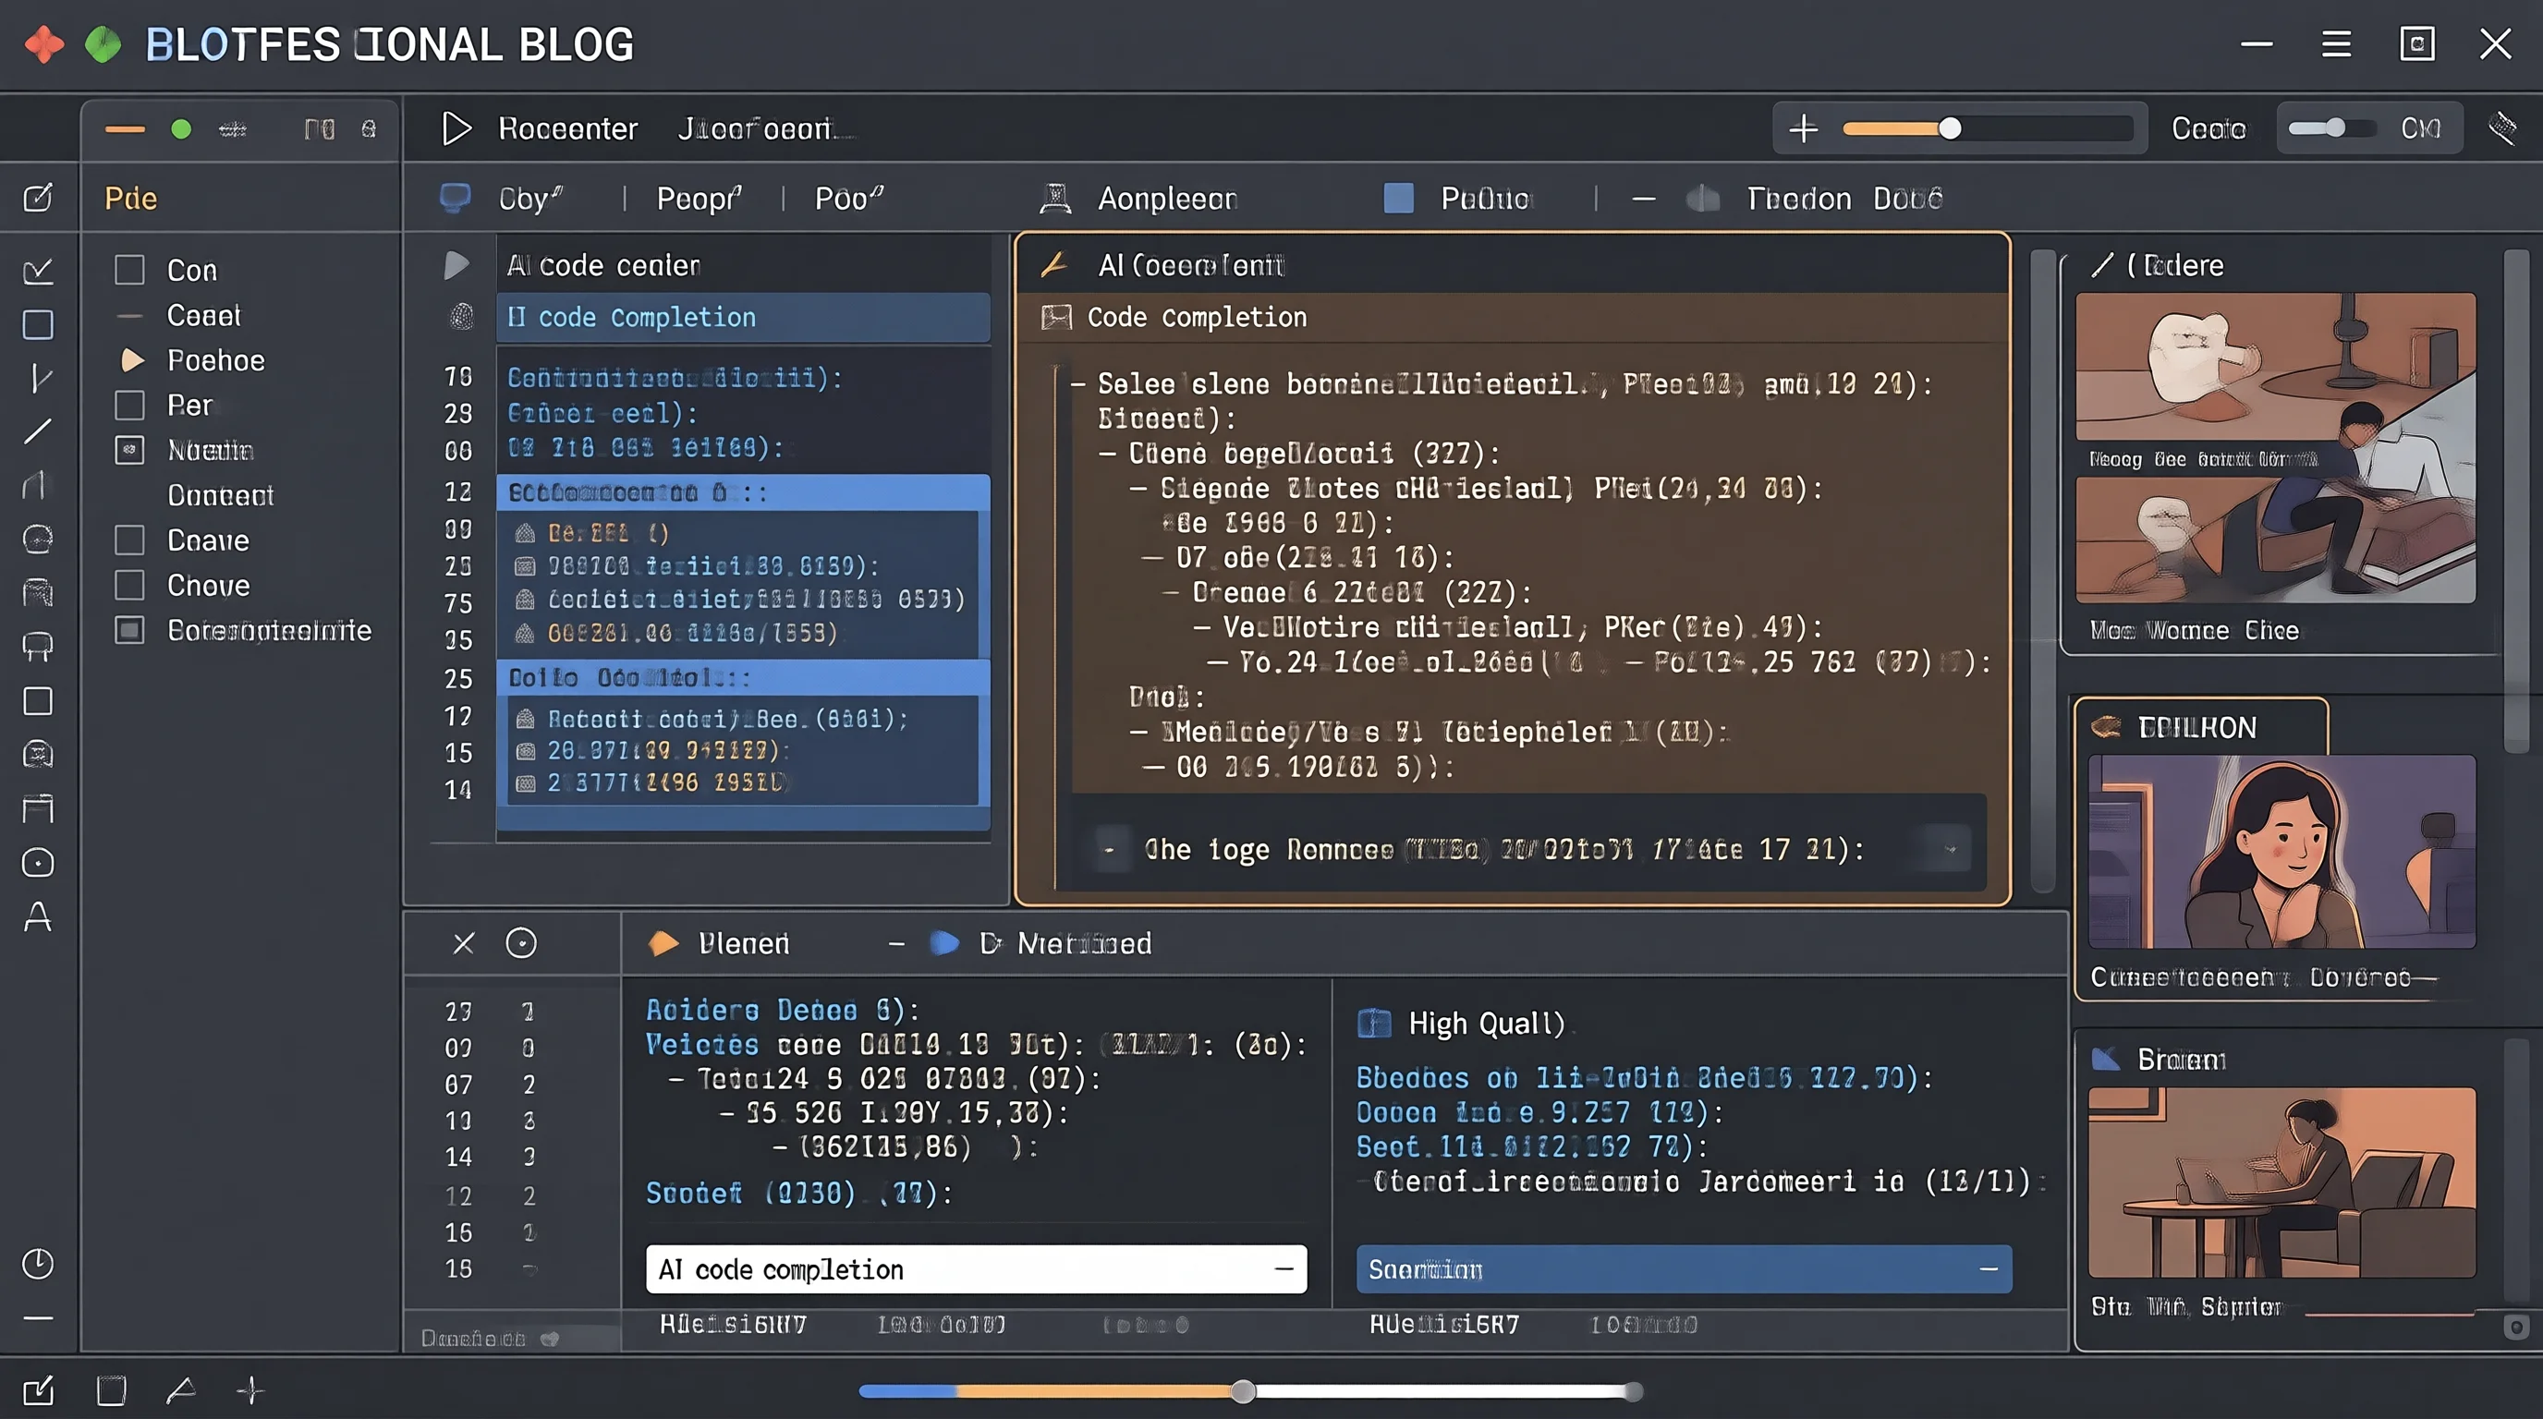Collapse the Soantion bar dash

1989,1269
